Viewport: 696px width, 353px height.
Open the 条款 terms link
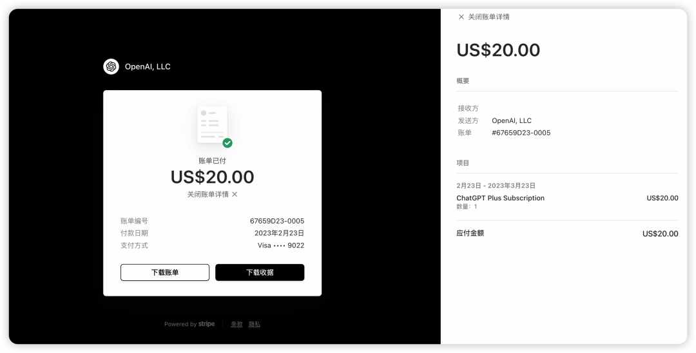pos(237,324)
